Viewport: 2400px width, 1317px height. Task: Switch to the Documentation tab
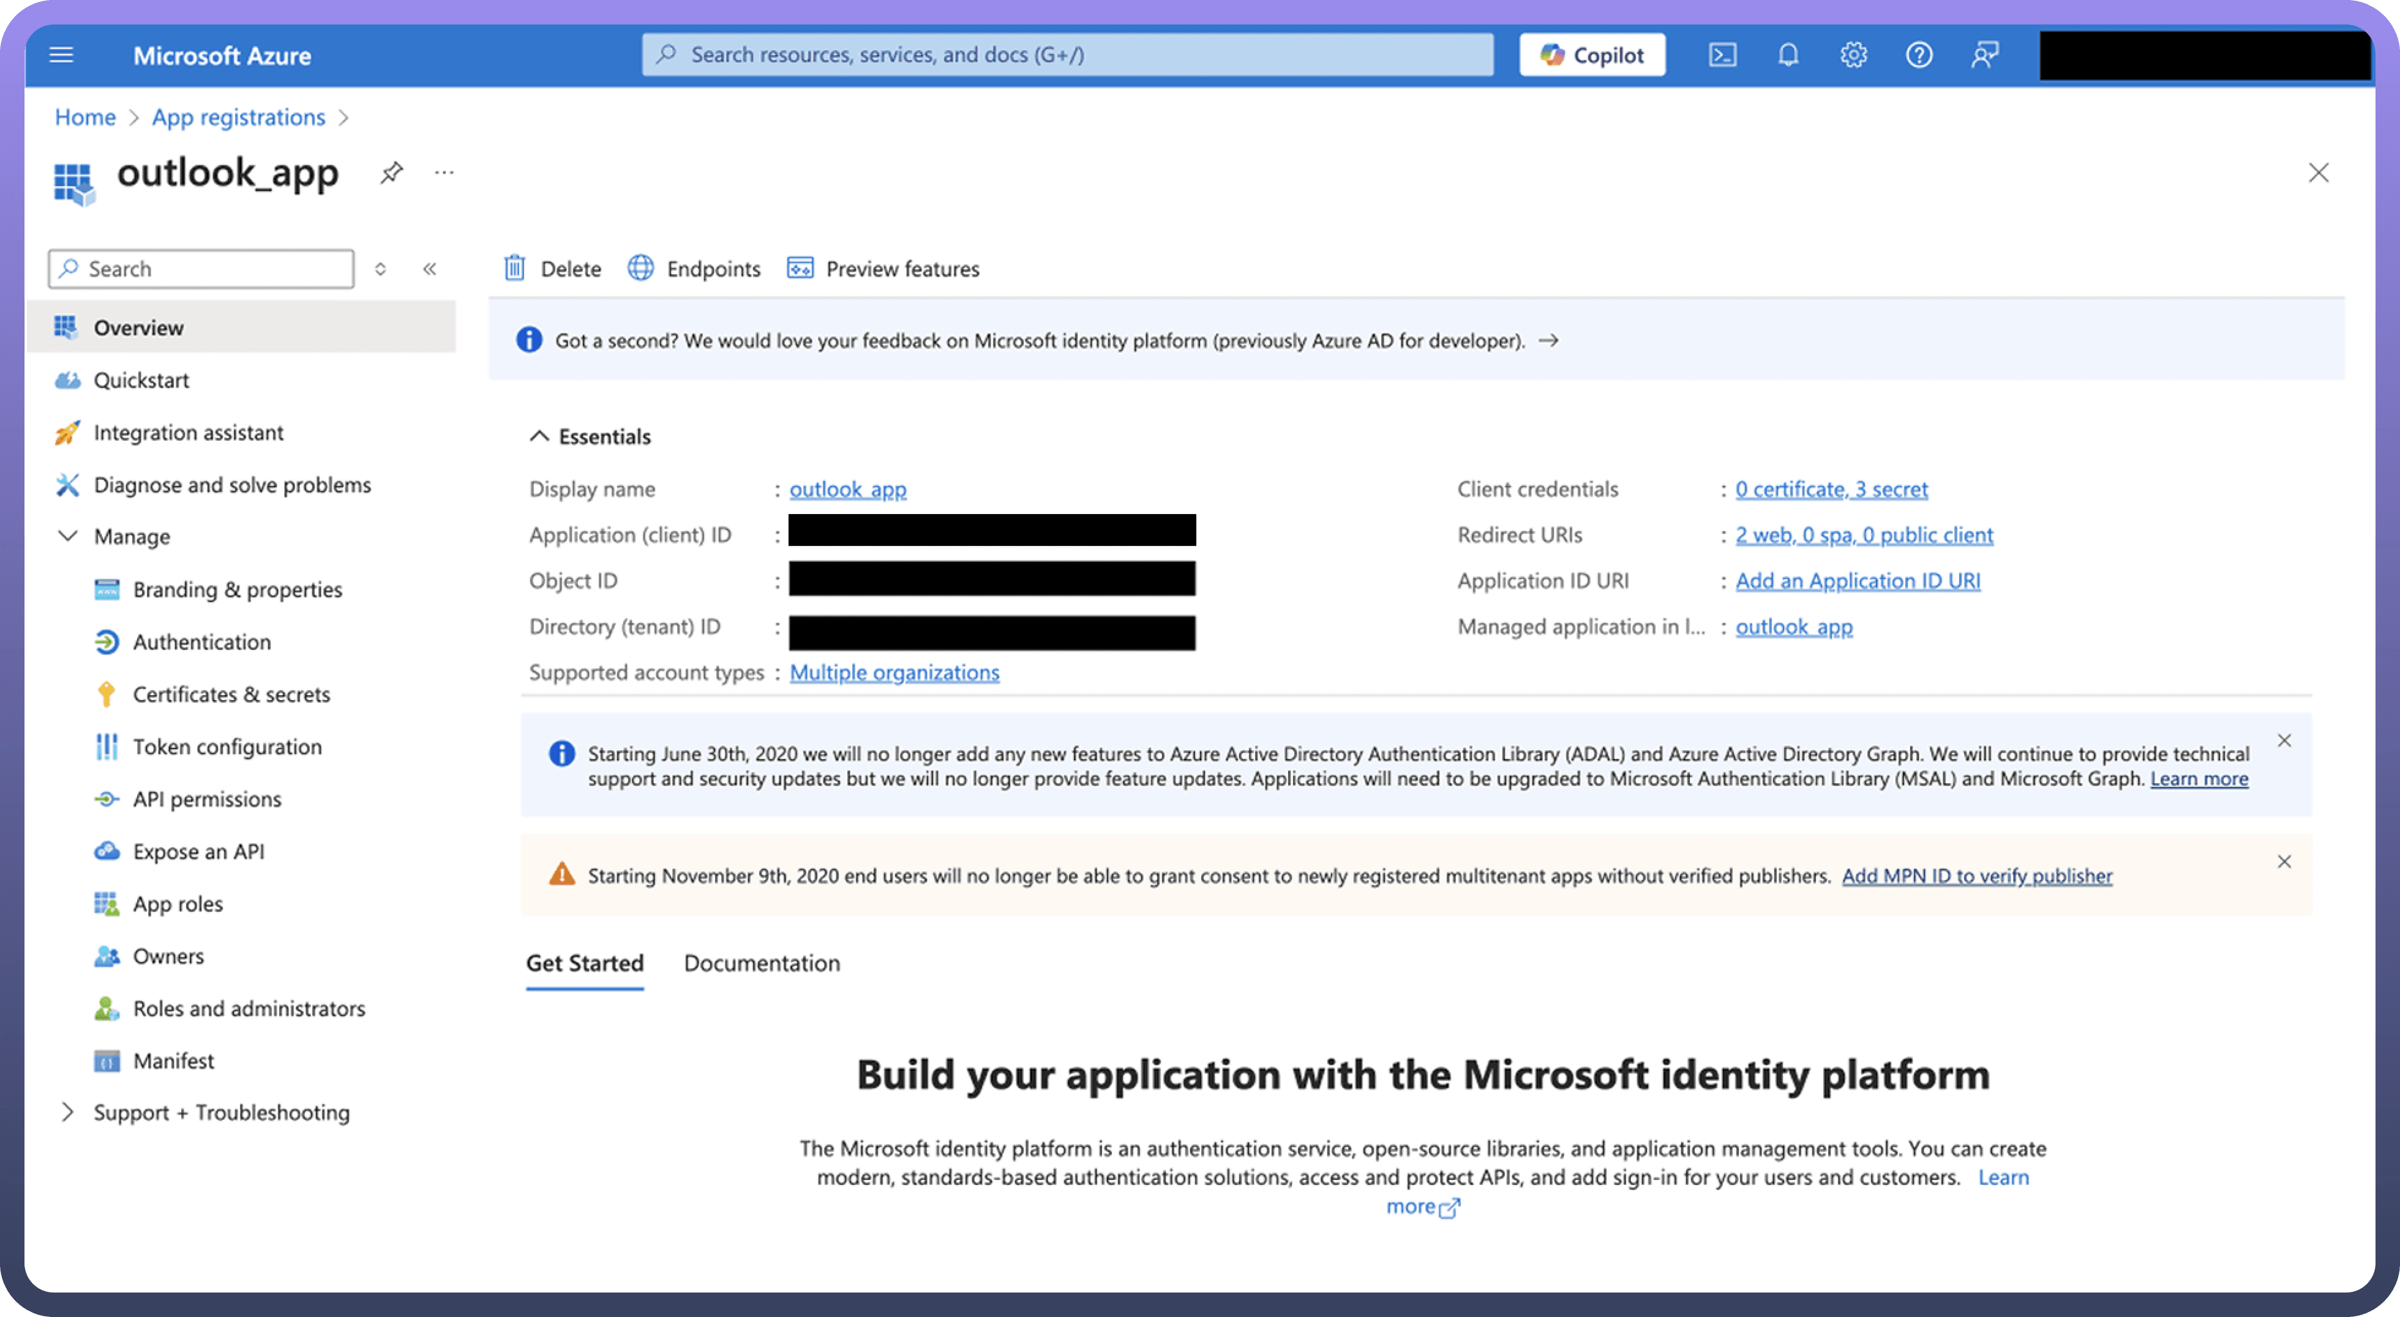(761, 963)
